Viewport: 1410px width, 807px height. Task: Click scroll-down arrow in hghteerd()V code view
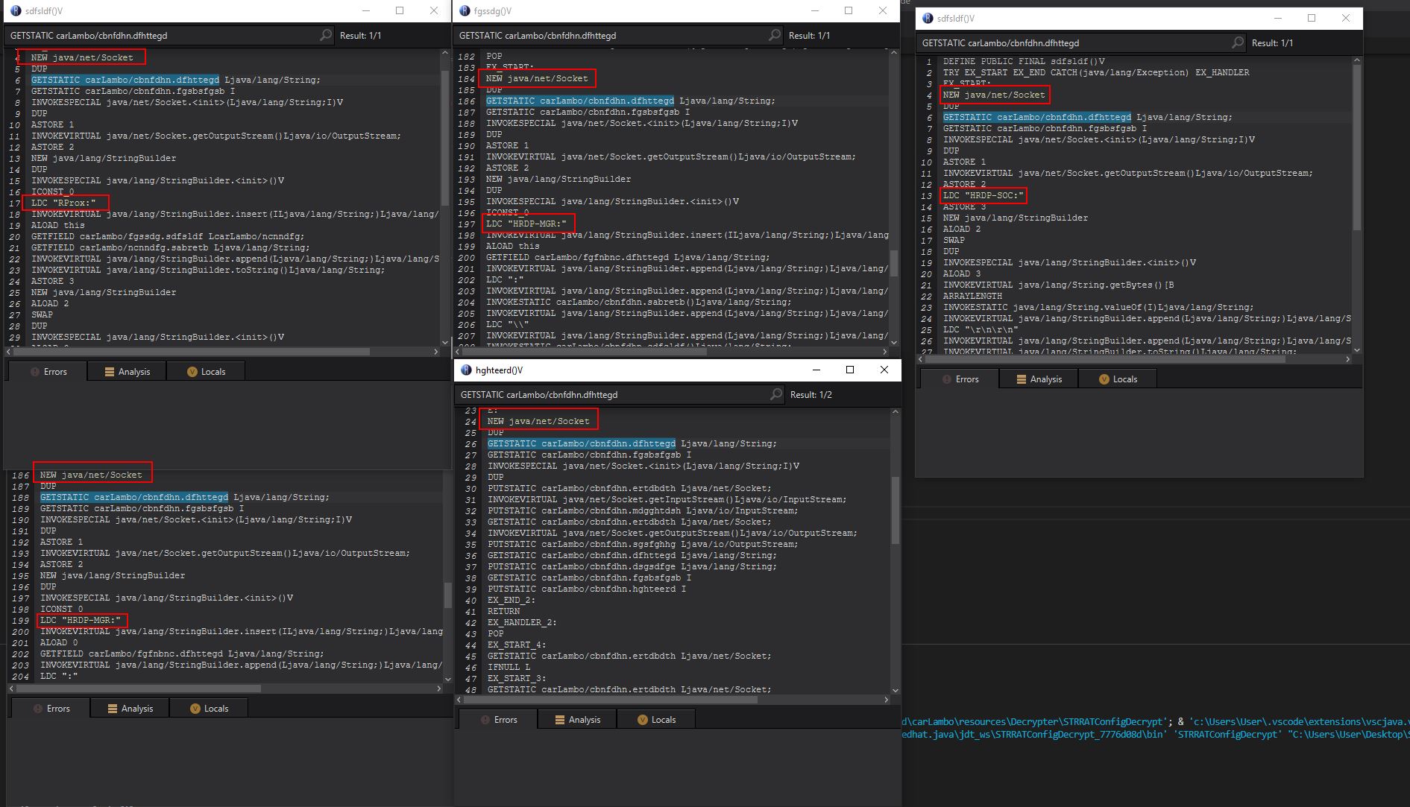(x=896, y=690)
